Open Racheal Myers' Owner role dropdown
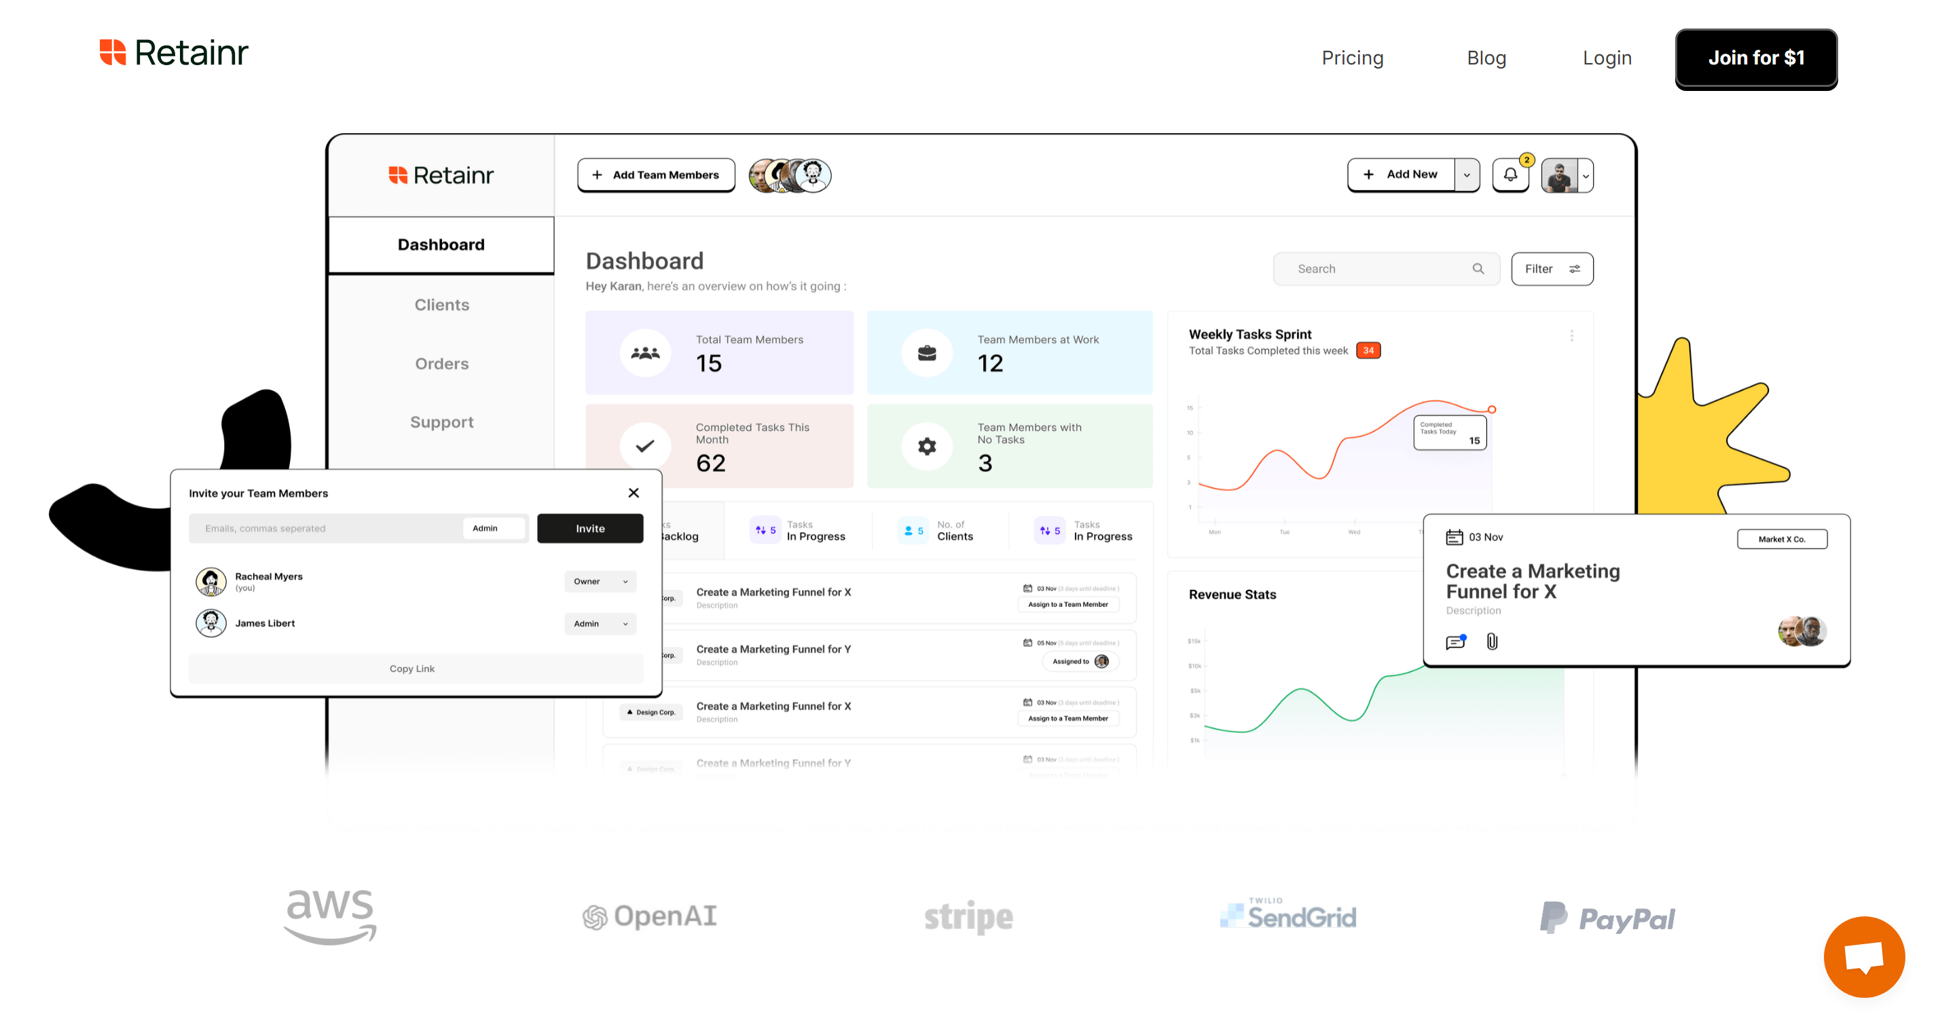Image resolution: width=1938 pixels, height=1025 pixels. [x=600, y=581]
